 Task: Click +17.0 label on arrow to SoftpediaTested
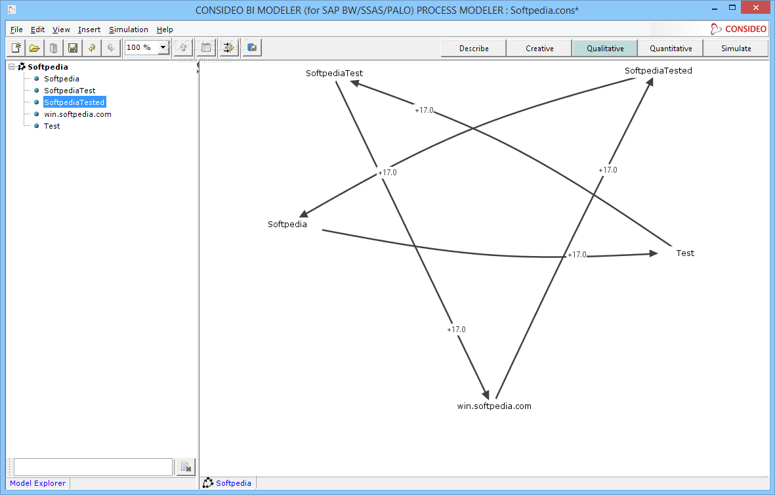(x=608, y=170)
